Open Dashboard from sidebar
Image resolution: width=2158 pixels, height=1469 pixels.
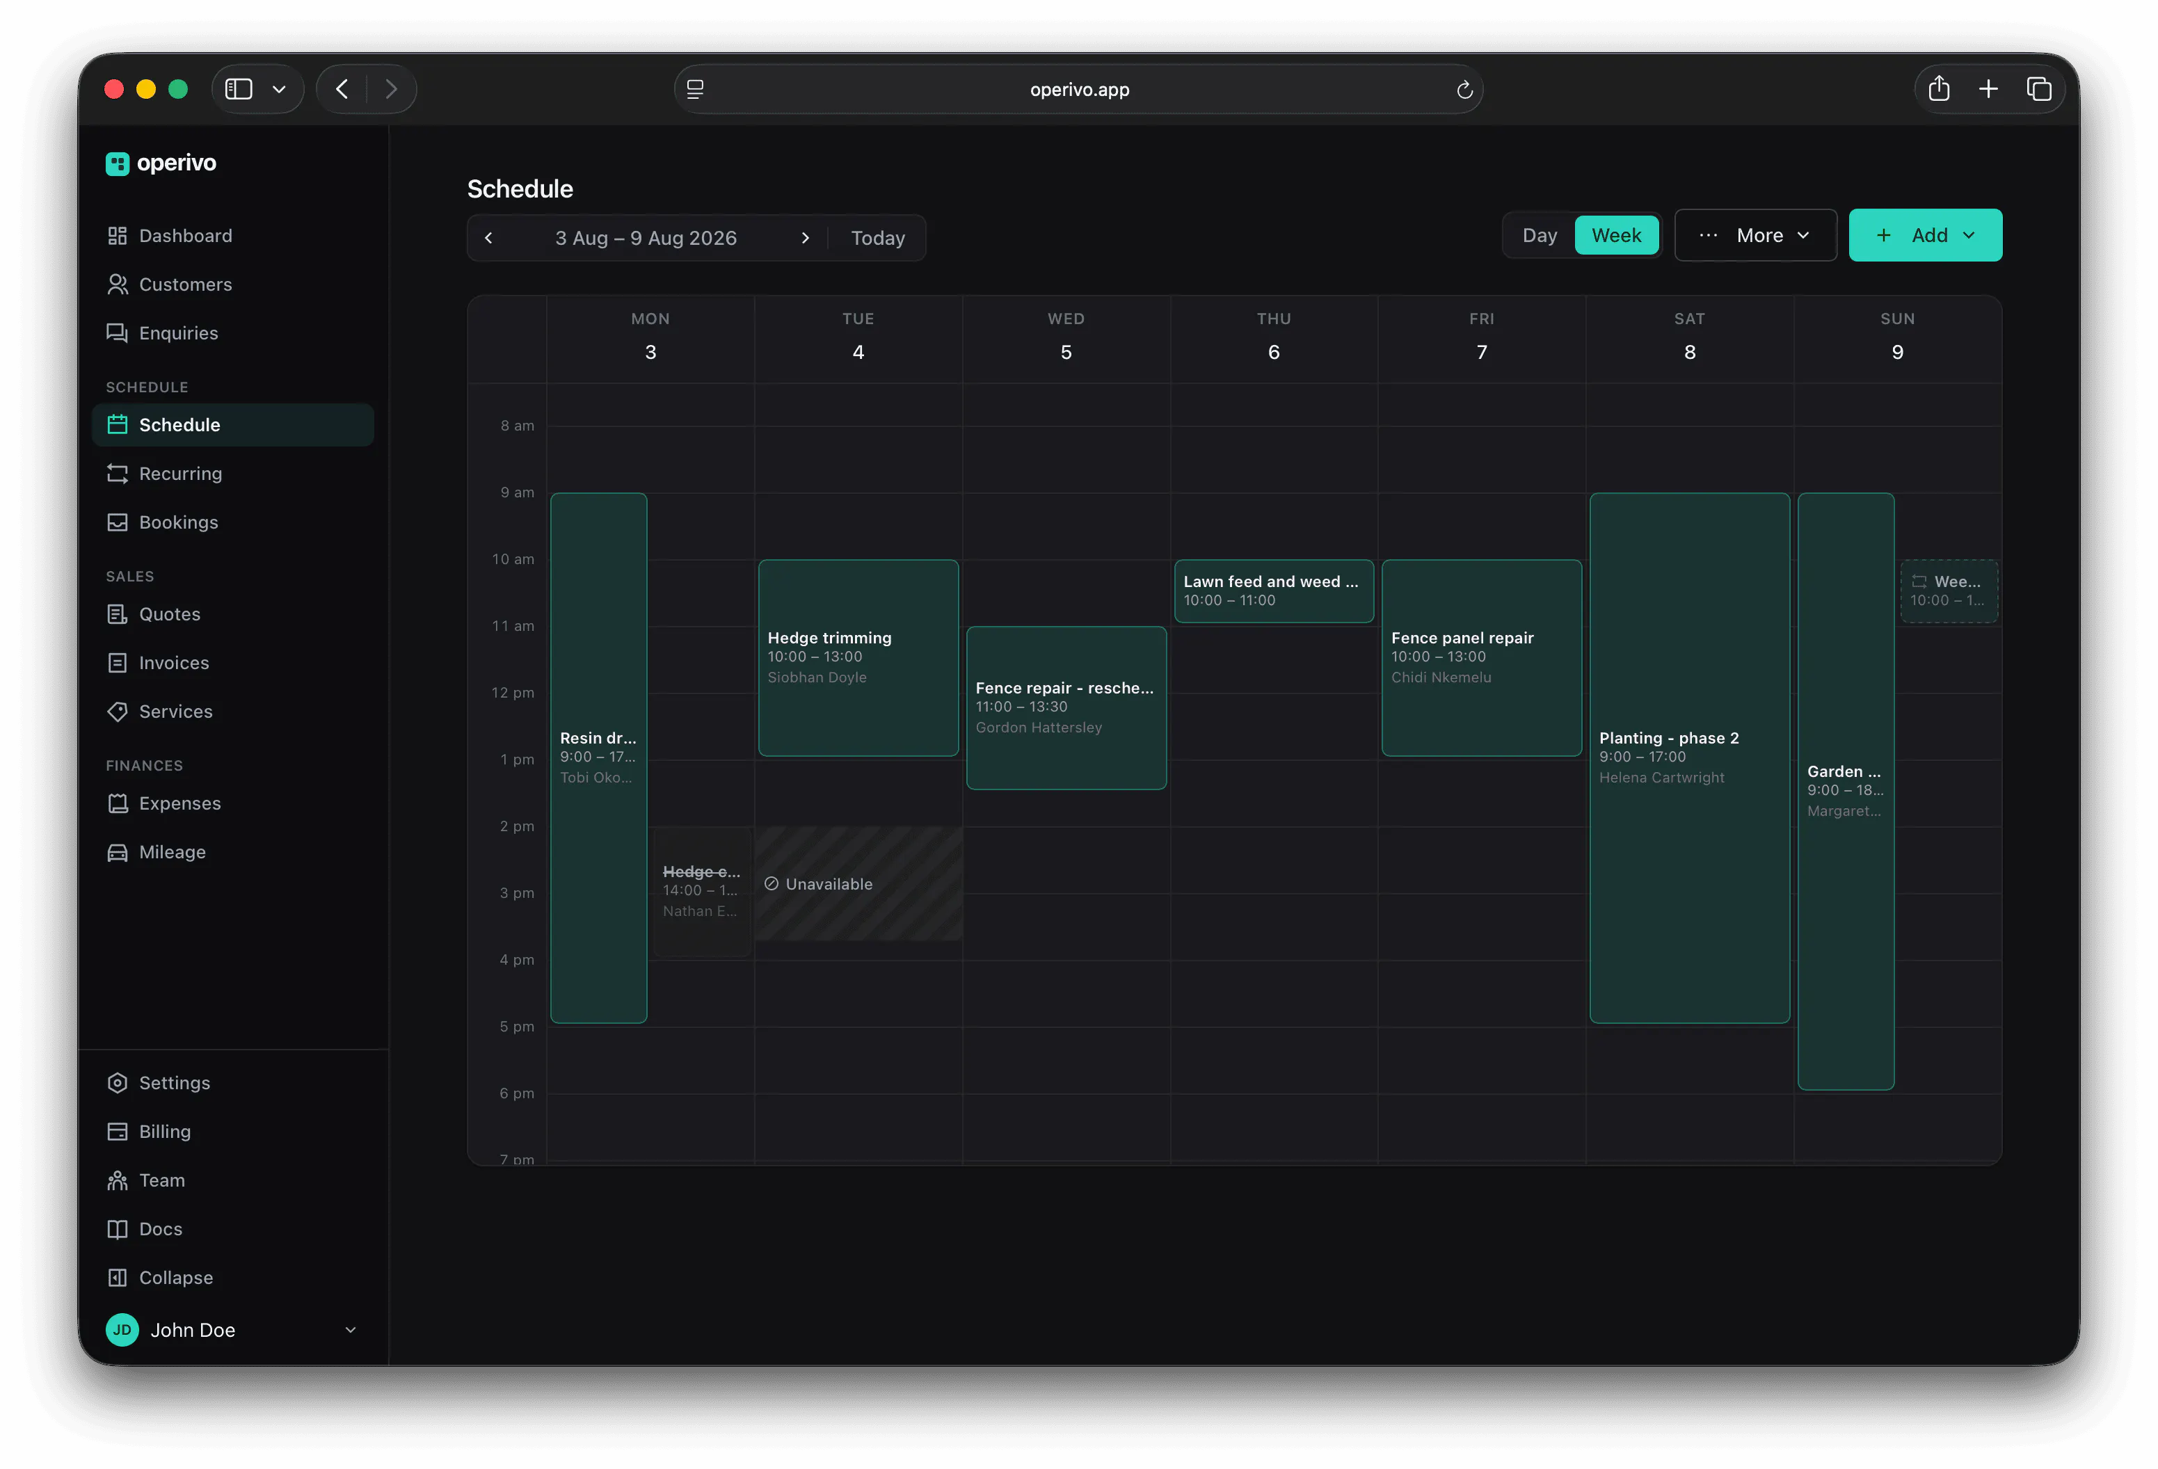click(232, 236)
